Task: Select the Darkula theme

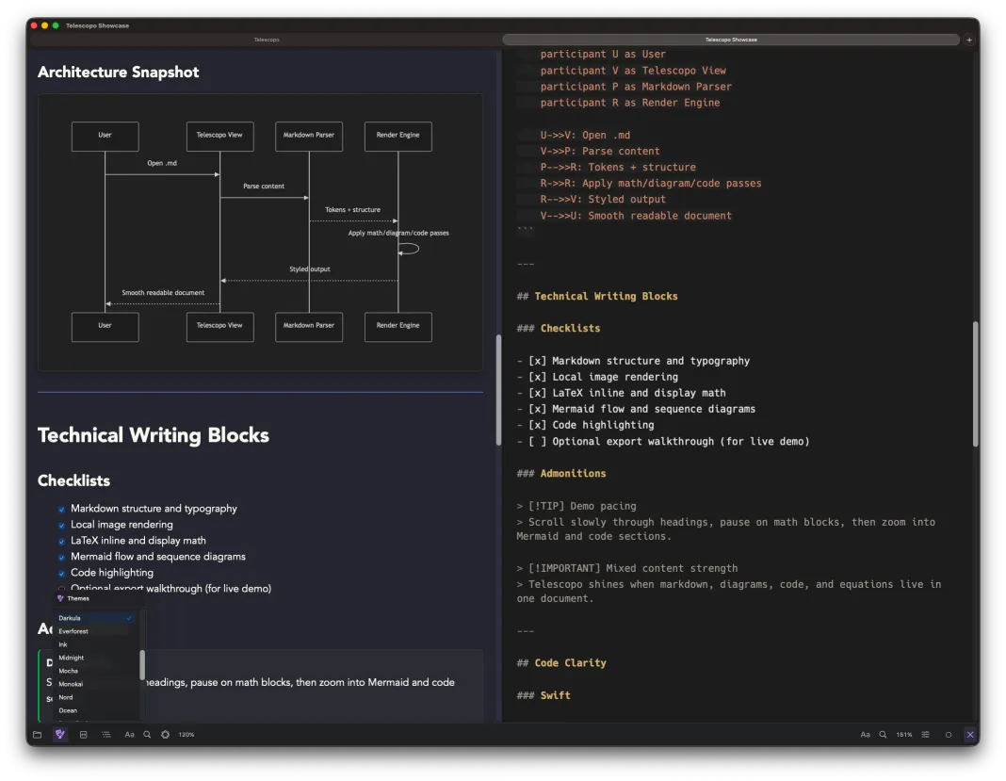Action: coord(95,618)
